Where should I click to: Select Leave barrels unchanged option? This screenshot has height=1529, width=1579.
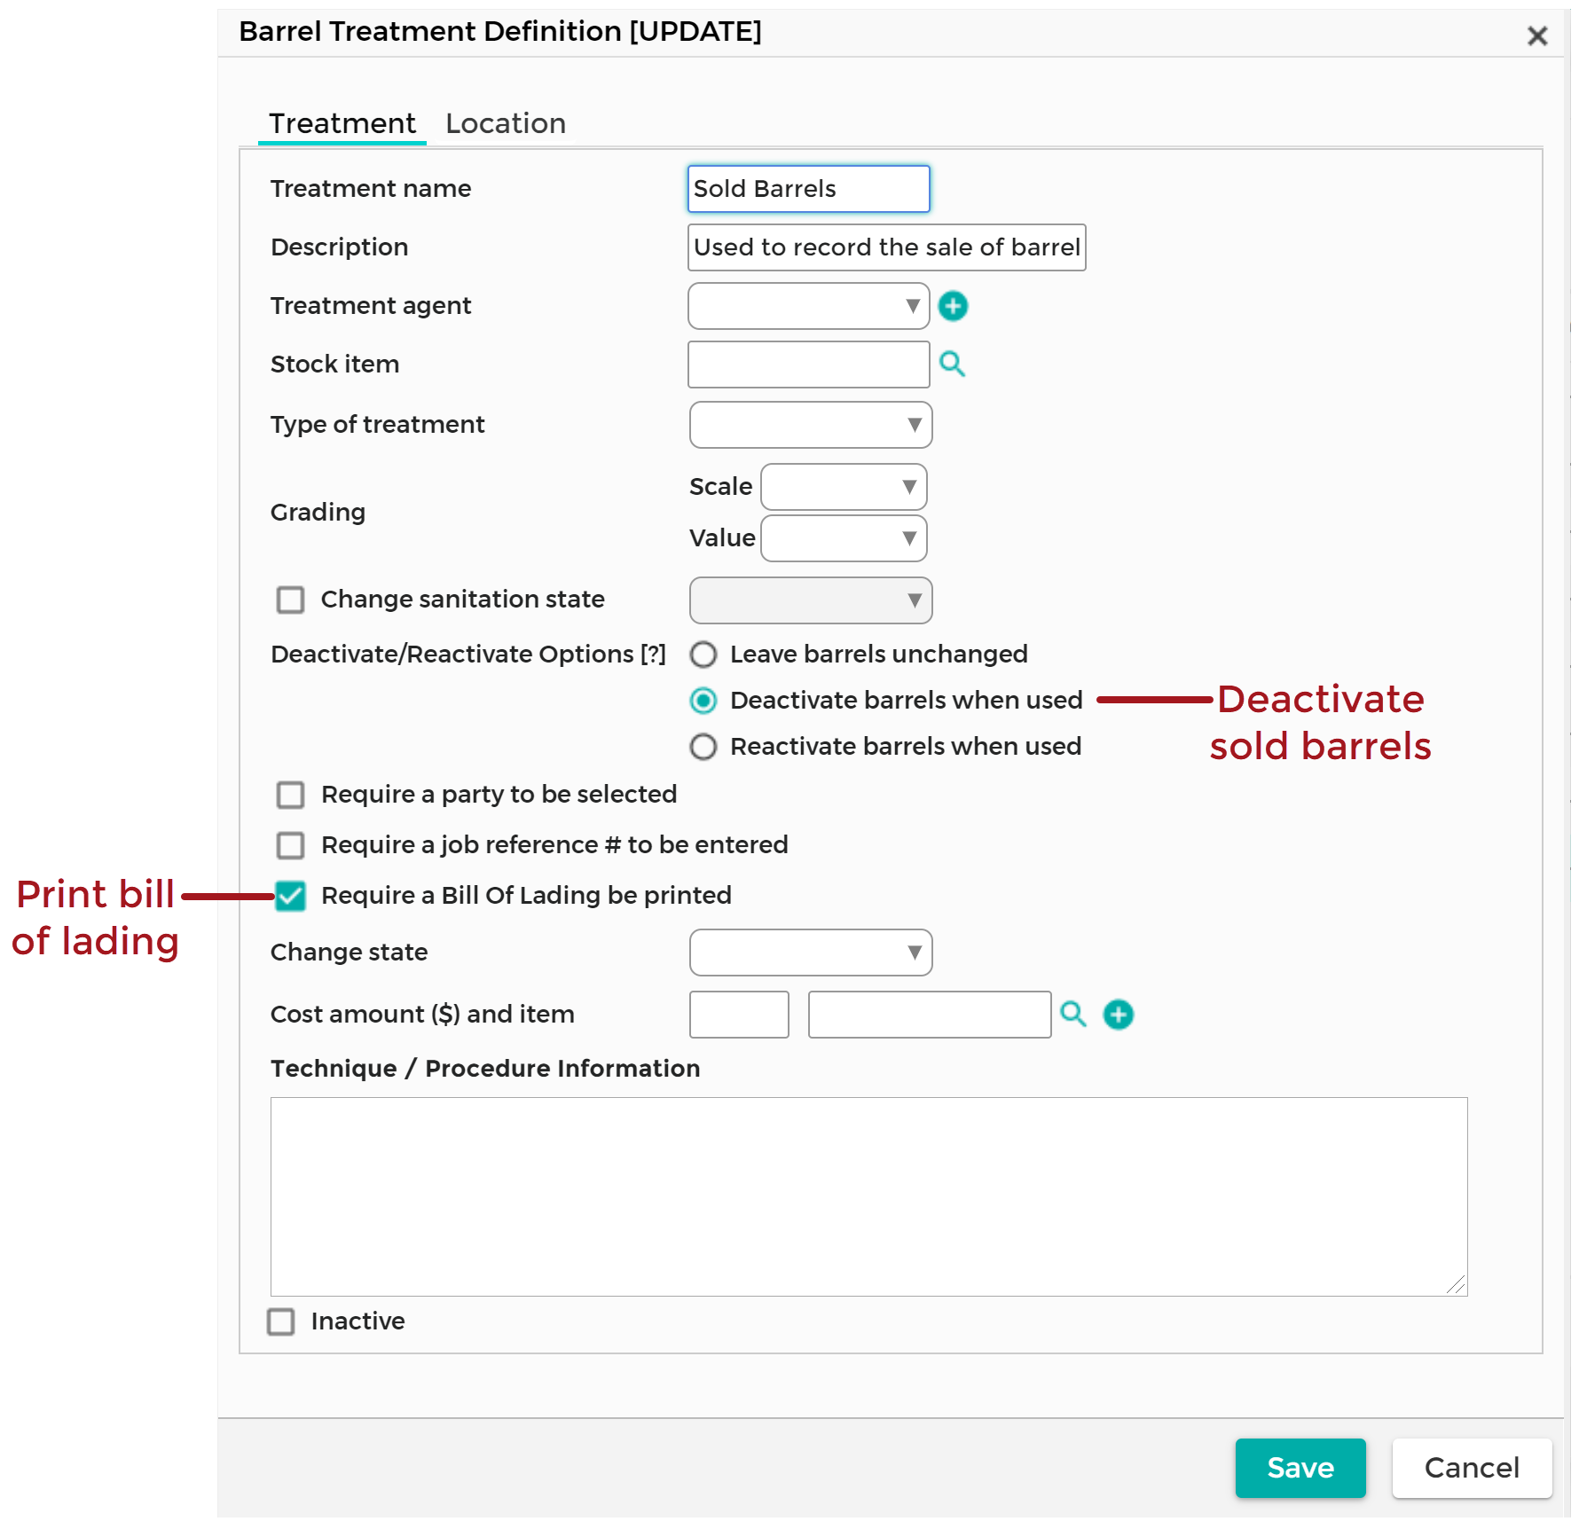tap(703, 655)
